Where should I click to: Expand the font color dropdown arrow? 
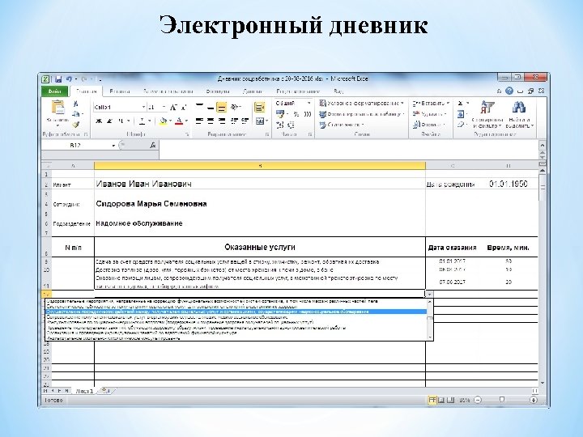pos(186,121)
